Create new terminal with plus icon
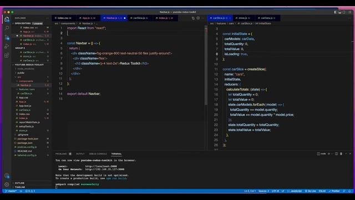Screen dimensions: 355x200 329,154
